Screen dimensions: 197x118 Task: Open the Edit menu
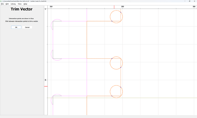[x=7, y=4]
